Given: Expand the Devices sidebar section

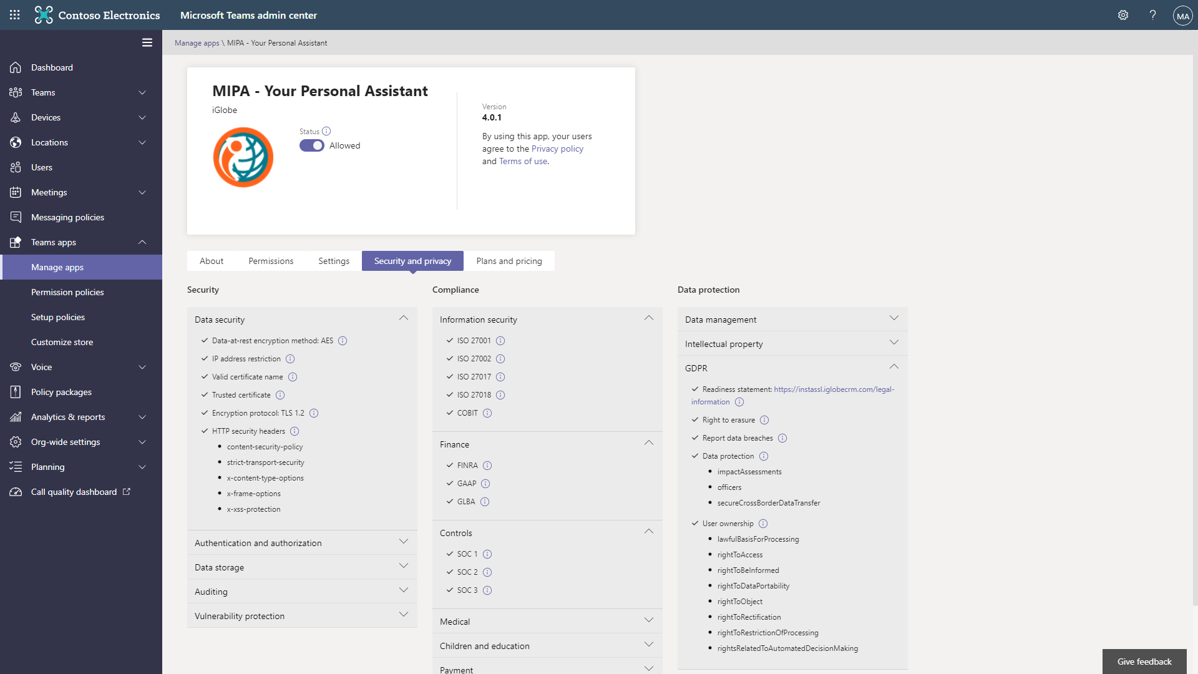Looking at the screenshot, I should [142, 117].
